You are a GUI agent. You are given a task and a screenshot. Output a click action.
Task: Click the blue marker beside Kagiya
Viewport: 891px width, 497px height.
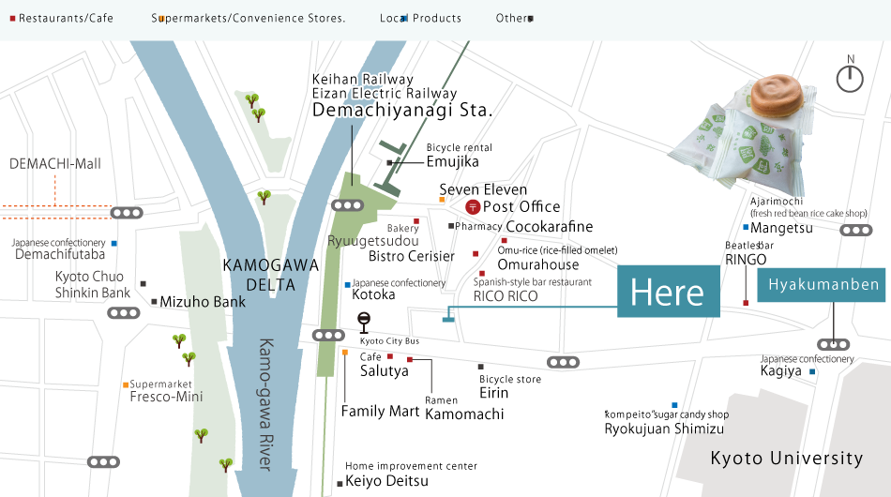pos(812,371)
